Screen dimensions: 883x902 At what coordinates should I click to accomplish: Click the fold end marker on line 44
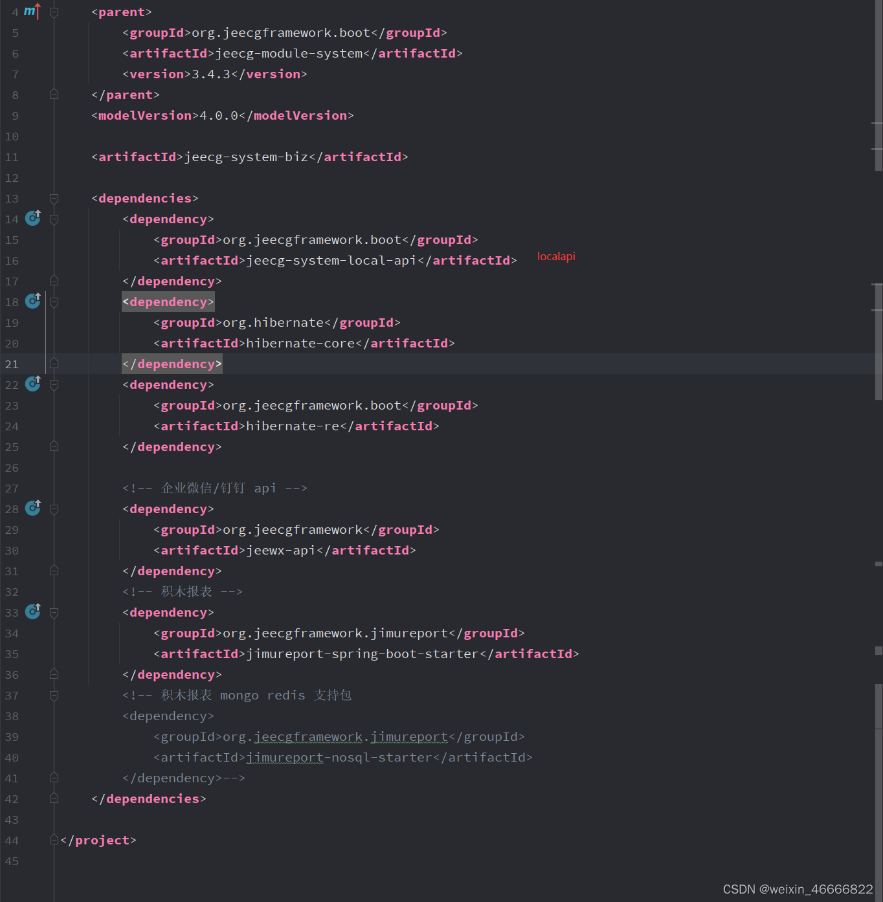(x=54, y=840)
